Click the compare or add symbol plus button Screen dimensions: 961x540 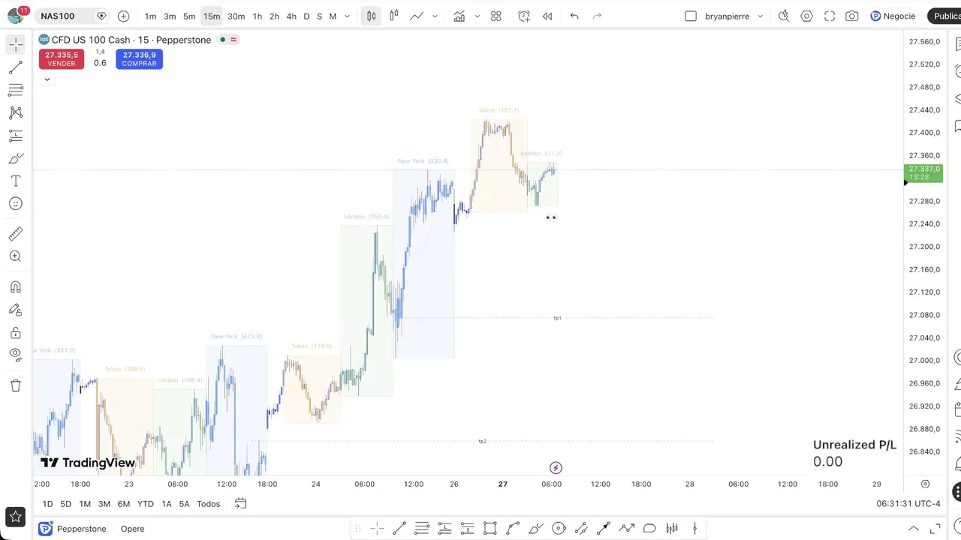pos(124,16)
